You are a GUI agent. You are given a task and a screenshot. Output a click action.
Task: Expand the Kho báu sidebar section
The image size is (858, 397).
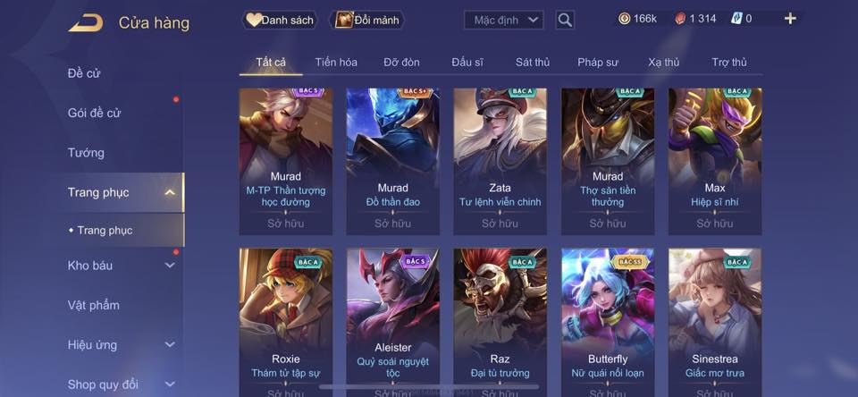[x=170, y=265]
